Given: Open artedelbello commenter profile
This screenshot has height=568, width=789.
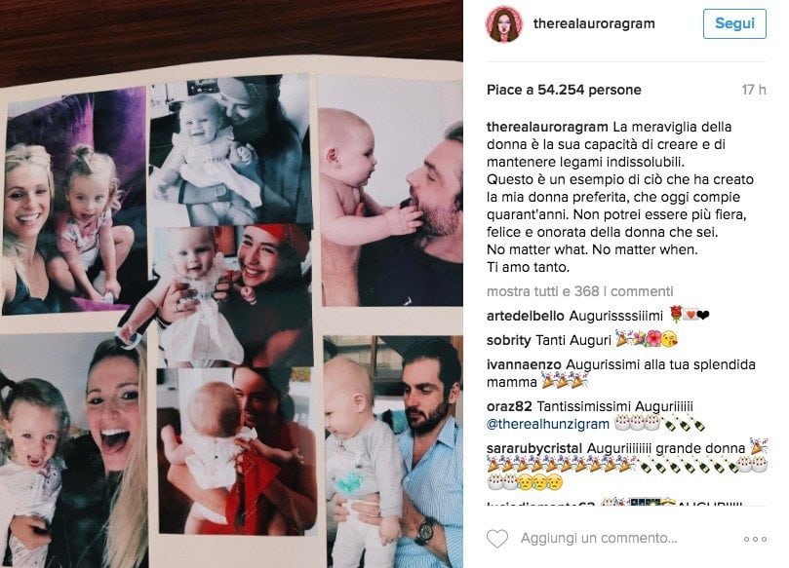Looking at the screenshot, I should tap(526, 316).
